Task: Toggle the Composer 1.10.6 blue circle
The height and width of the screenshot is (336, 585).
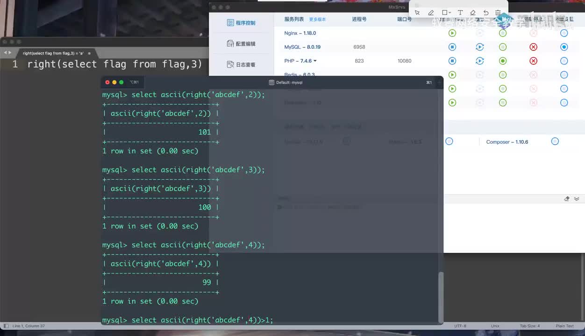Action: point(555,141)
